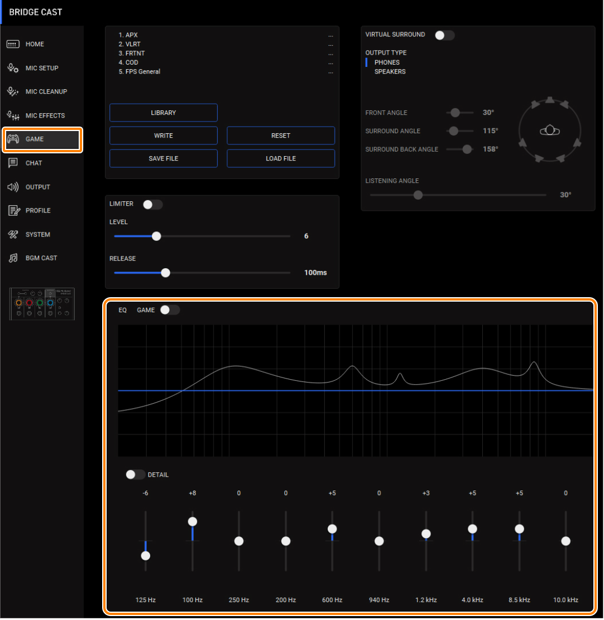Click the Limiter Release slider handle
604x620 pixels.
pos(165,273)
